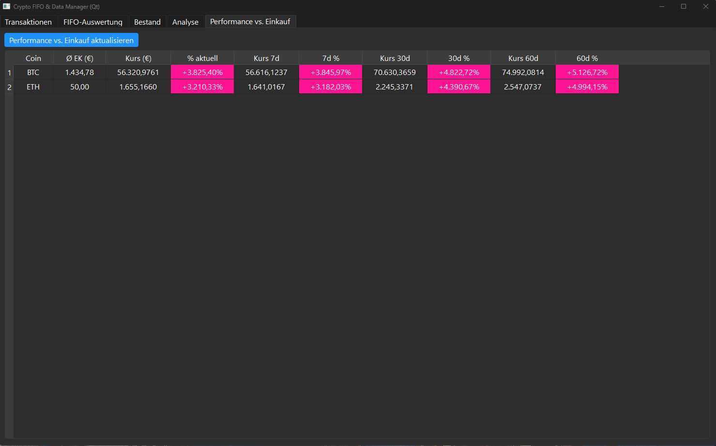This screenshot has width=716, height=446.
Task: Click the app icon in the title bar
Action: coord(6,6)
